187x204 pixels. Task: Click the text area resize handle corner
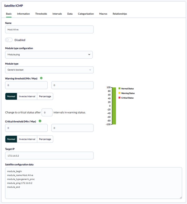(181, 197)
